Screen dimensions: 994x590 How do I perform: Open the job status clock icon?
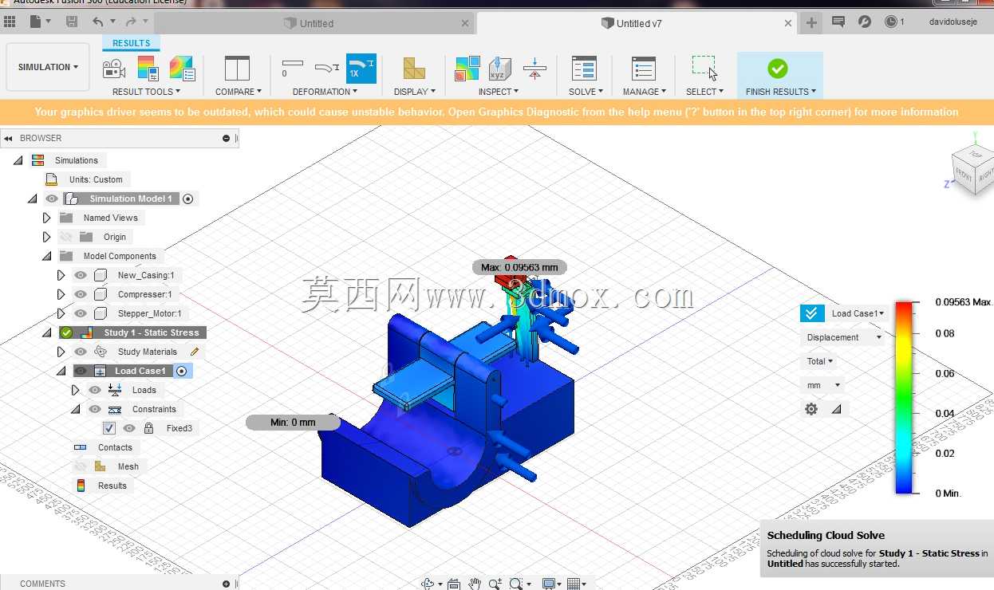pos(890,22)
